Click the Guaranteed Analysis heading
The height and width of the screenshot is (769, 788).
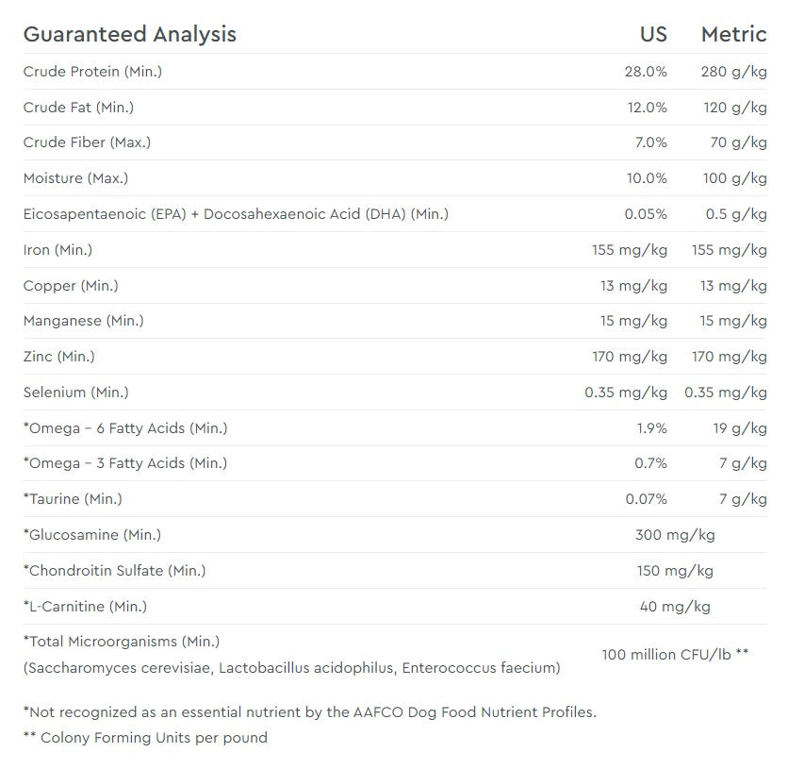(129, 35)
